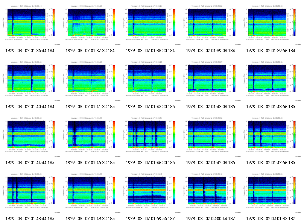This screenshot has height=224, width=301.
Task: Open spectrogram thumbnail dated 1979-03-07 01:42:20.185
Action: 150,81
